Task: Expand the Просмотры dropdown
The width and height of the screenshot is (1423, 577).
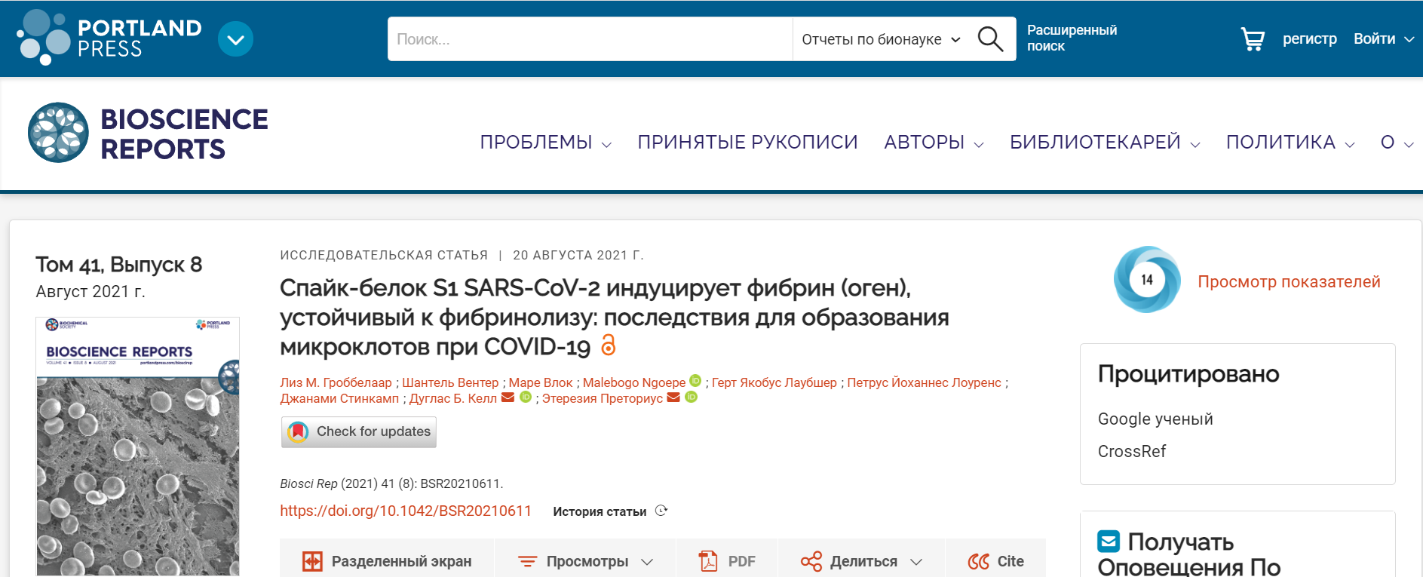Action: pos(585,561)
